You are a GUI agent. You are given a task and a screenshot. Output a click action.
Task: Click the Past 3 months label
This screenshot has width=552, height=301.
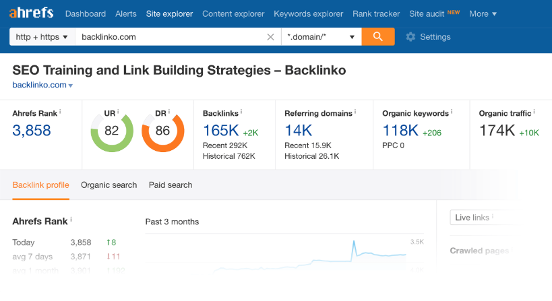[172, 222]
